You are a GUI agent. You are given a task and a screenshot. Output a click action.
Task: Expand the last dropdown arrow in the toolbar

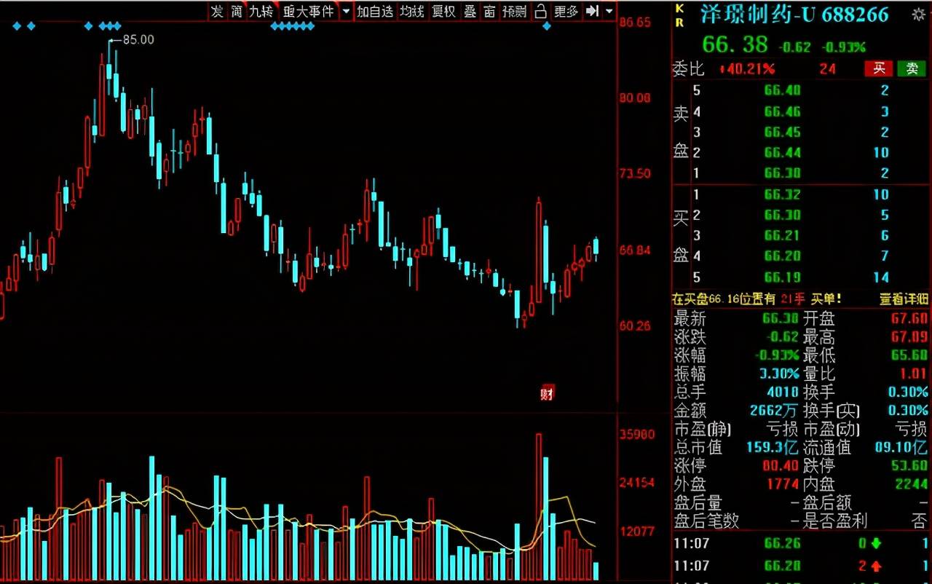pos(609,11)
